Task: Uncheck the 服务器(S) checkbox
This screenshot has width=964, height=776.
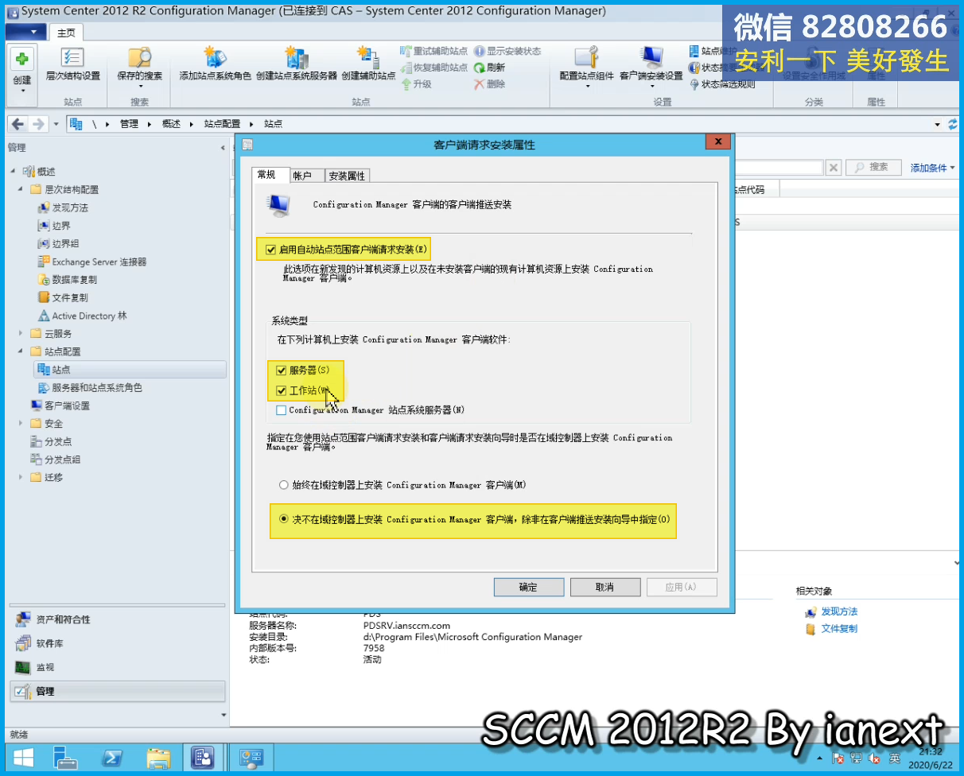Action: (x=281, y=371)
